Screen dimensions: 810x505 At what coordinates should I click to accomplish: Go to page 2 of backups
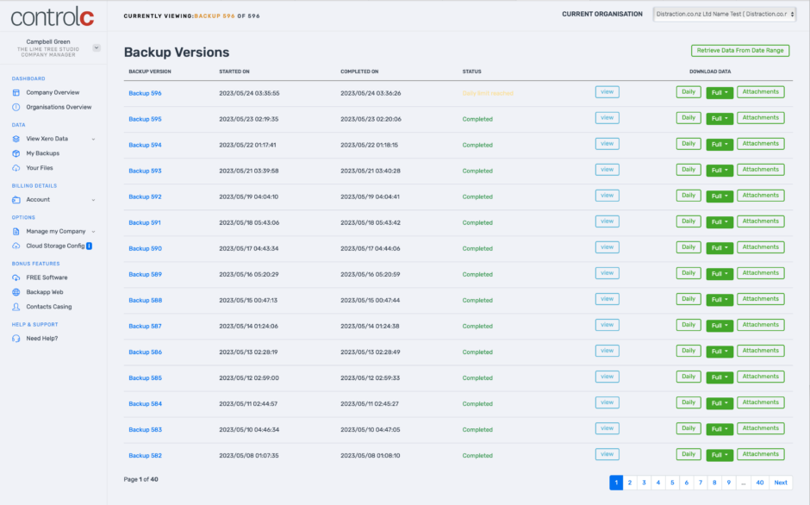coord(630,483)
